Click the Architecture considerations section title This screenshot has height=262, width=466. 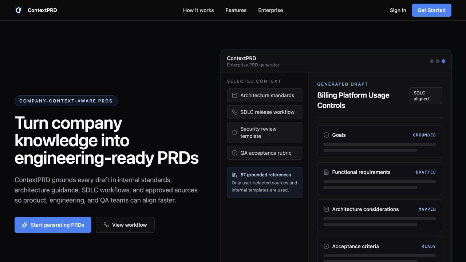[365, 209]
